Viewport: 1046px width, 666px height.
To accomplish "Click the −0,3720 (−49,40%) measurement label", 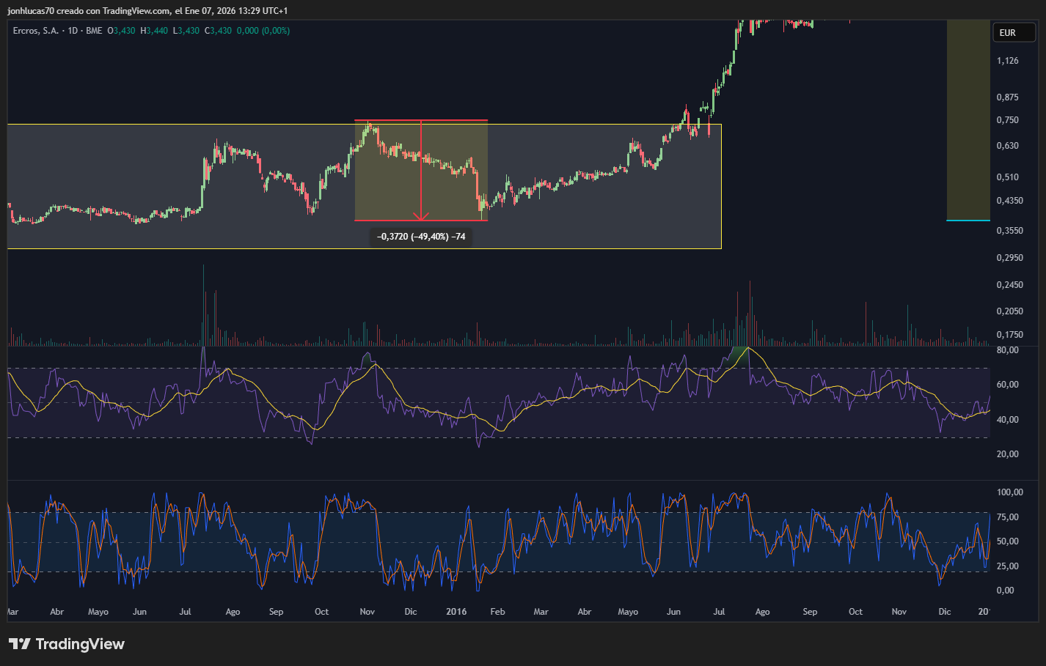I will [421, 237].
